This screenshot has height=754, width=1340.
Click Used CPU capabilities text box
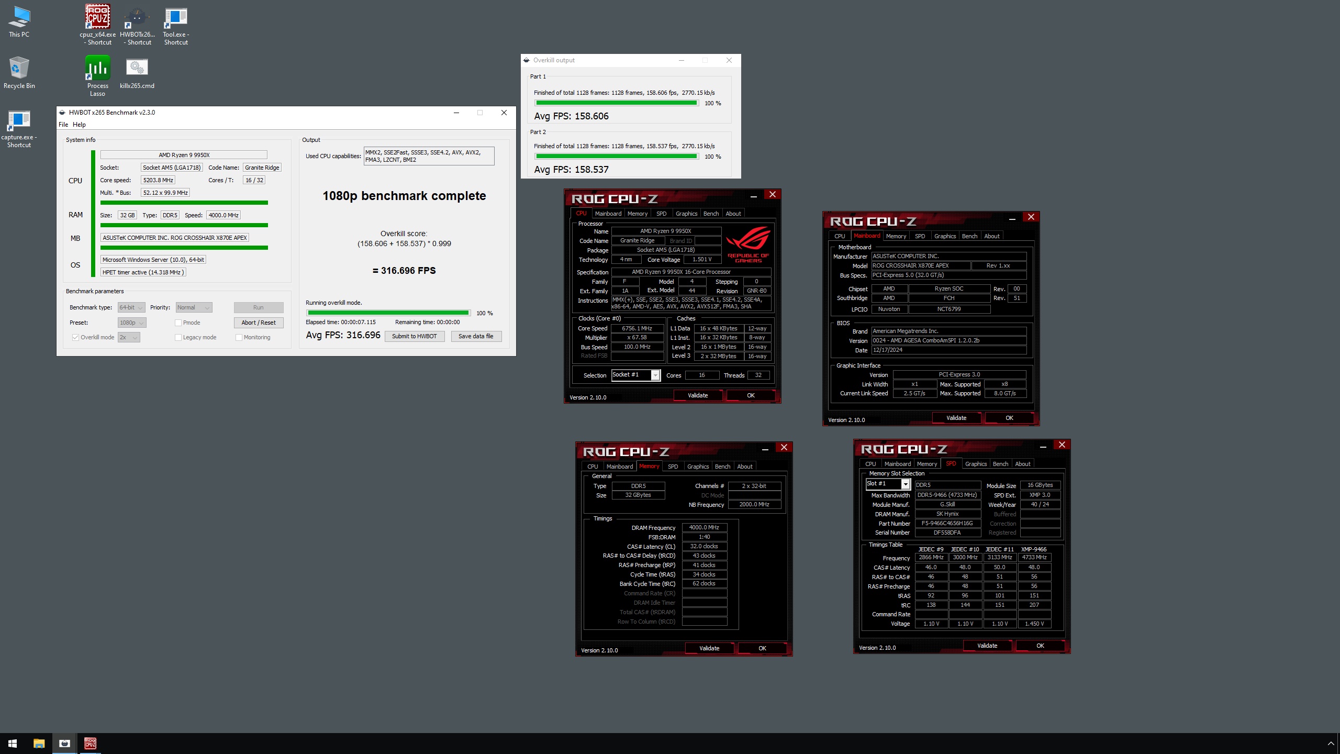[x=429, y=156]
